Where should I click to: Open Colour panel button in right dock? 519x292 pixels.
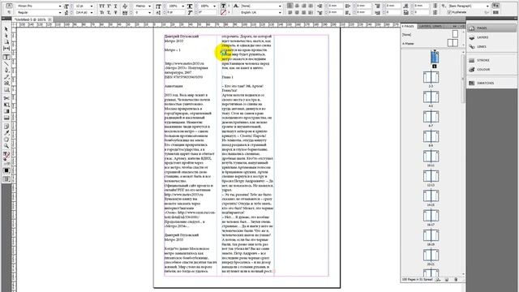(x=491, y=70)
